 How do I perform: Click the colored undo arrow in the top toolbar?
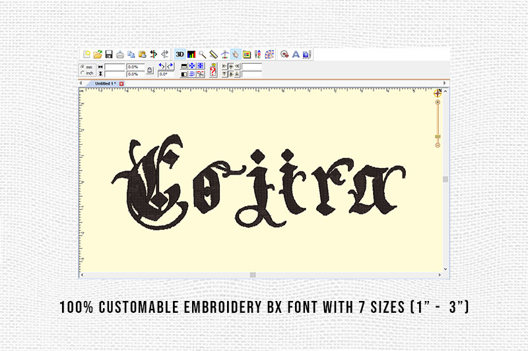coord(154,54)
